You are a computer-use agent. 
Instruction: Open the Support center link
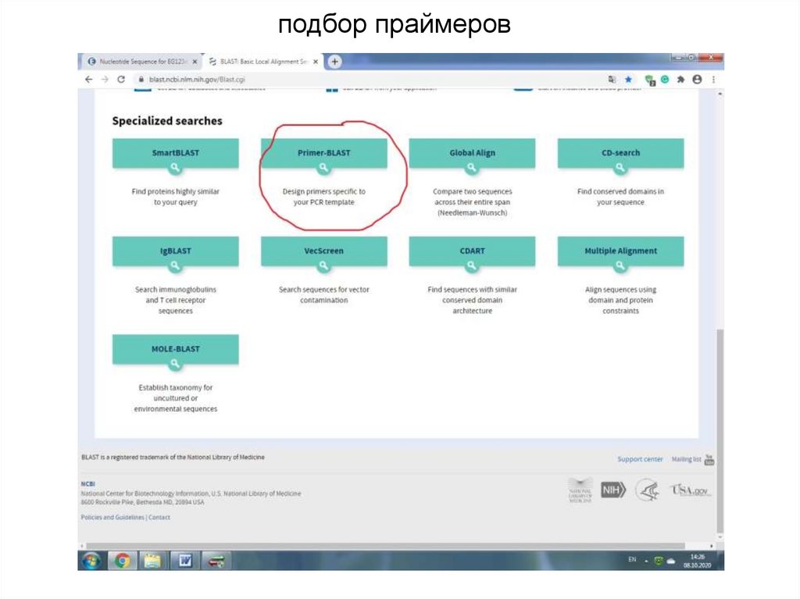640,458
